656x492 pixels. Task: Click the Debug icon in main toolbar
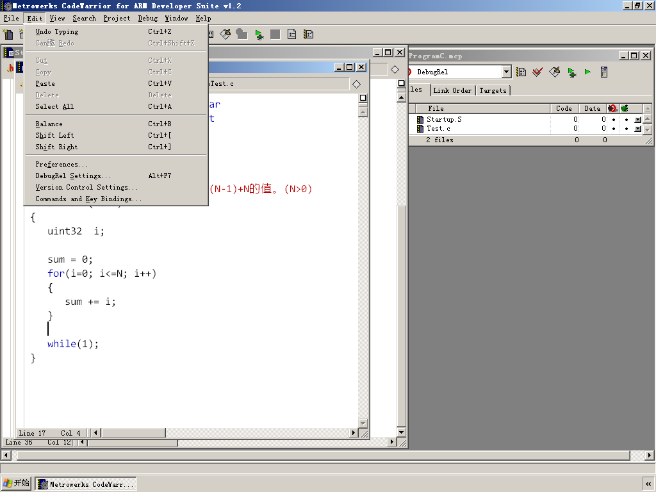tap(259, 35)
